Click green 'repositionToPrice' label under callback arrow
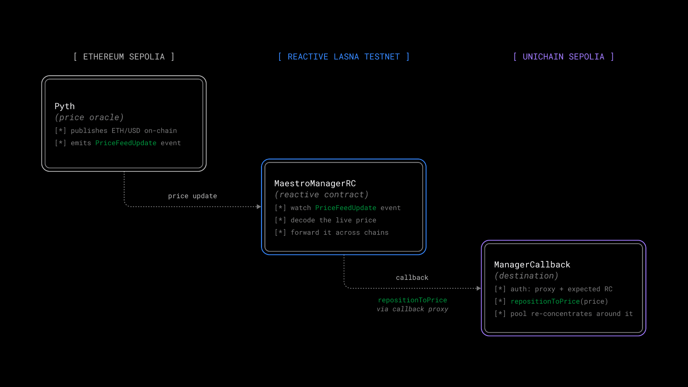The height and width of the screenshot is (387, 688). pos(413,300)
